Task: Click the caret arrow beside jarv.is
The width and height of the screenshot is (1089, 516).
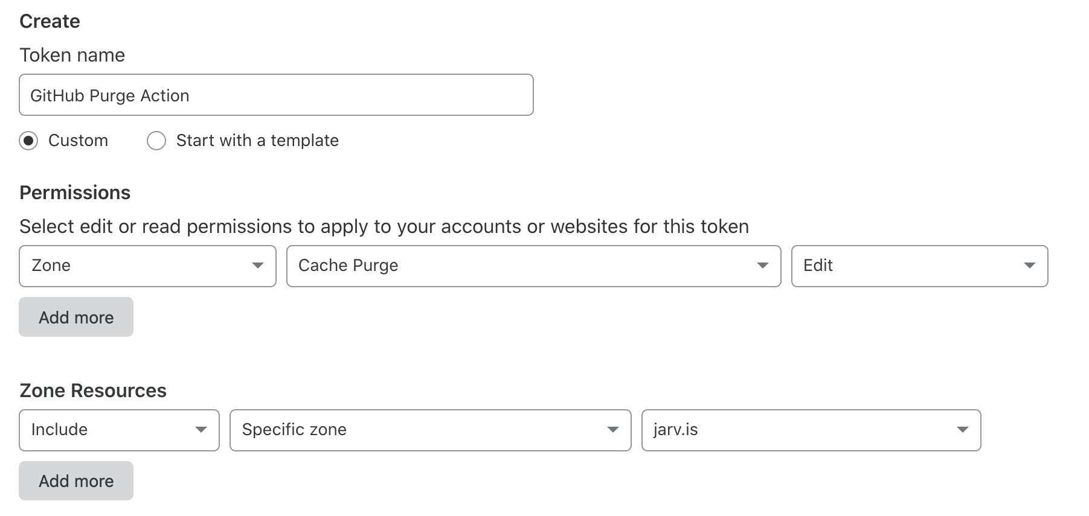Action: click(963, 430)
